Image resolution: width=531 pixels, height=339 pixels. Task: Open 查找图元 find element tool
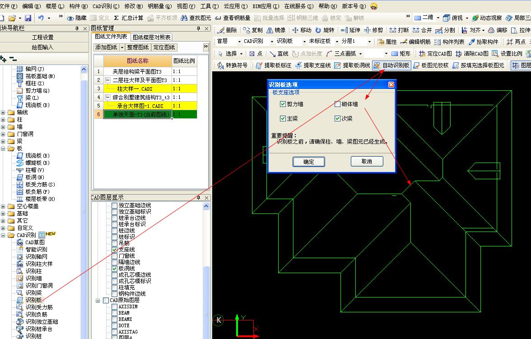point(196,18)
